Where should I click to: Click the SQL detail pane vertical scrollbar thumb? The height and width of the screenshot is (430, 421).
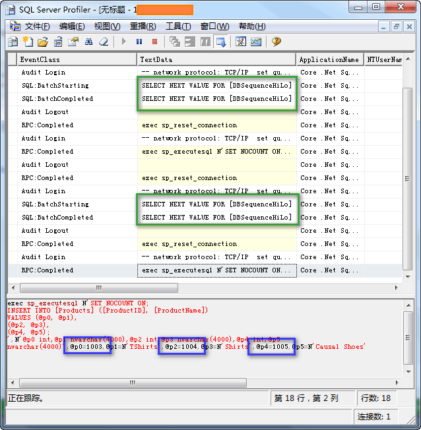(x=408, y=338)
